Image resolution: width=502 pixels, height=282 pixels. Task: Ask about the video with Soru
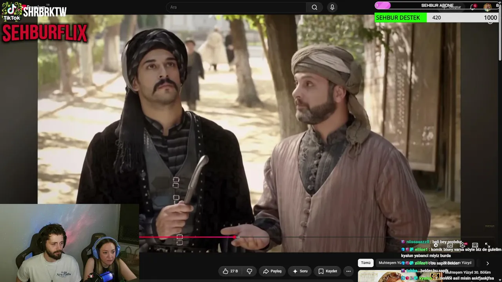[x=300, y=271]
